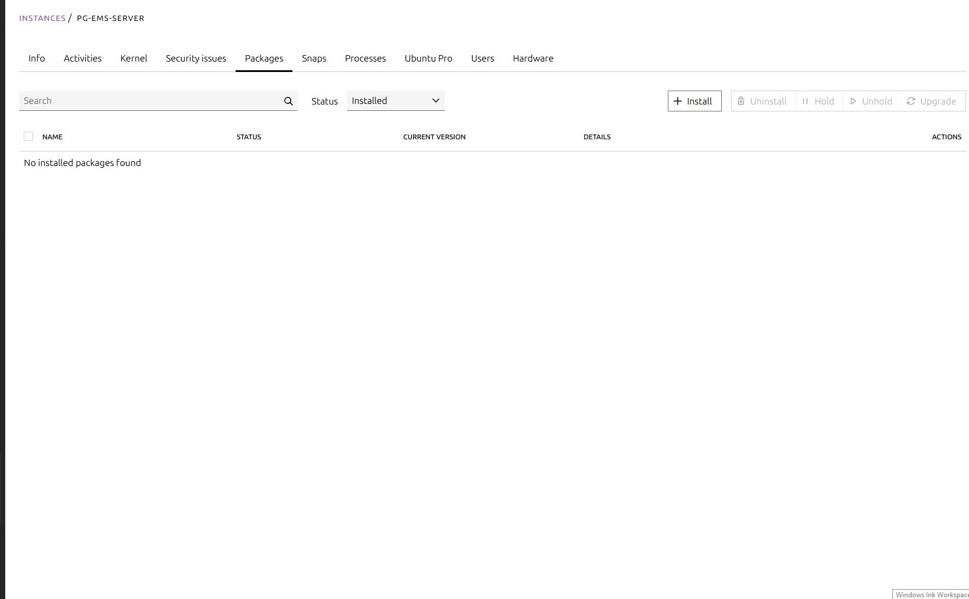Show the Users tab
969x599 pixels.
(482, 59)
